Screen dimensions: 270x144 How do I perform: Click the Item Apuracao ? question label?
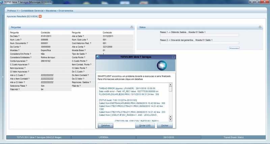[x=18, y=68]
